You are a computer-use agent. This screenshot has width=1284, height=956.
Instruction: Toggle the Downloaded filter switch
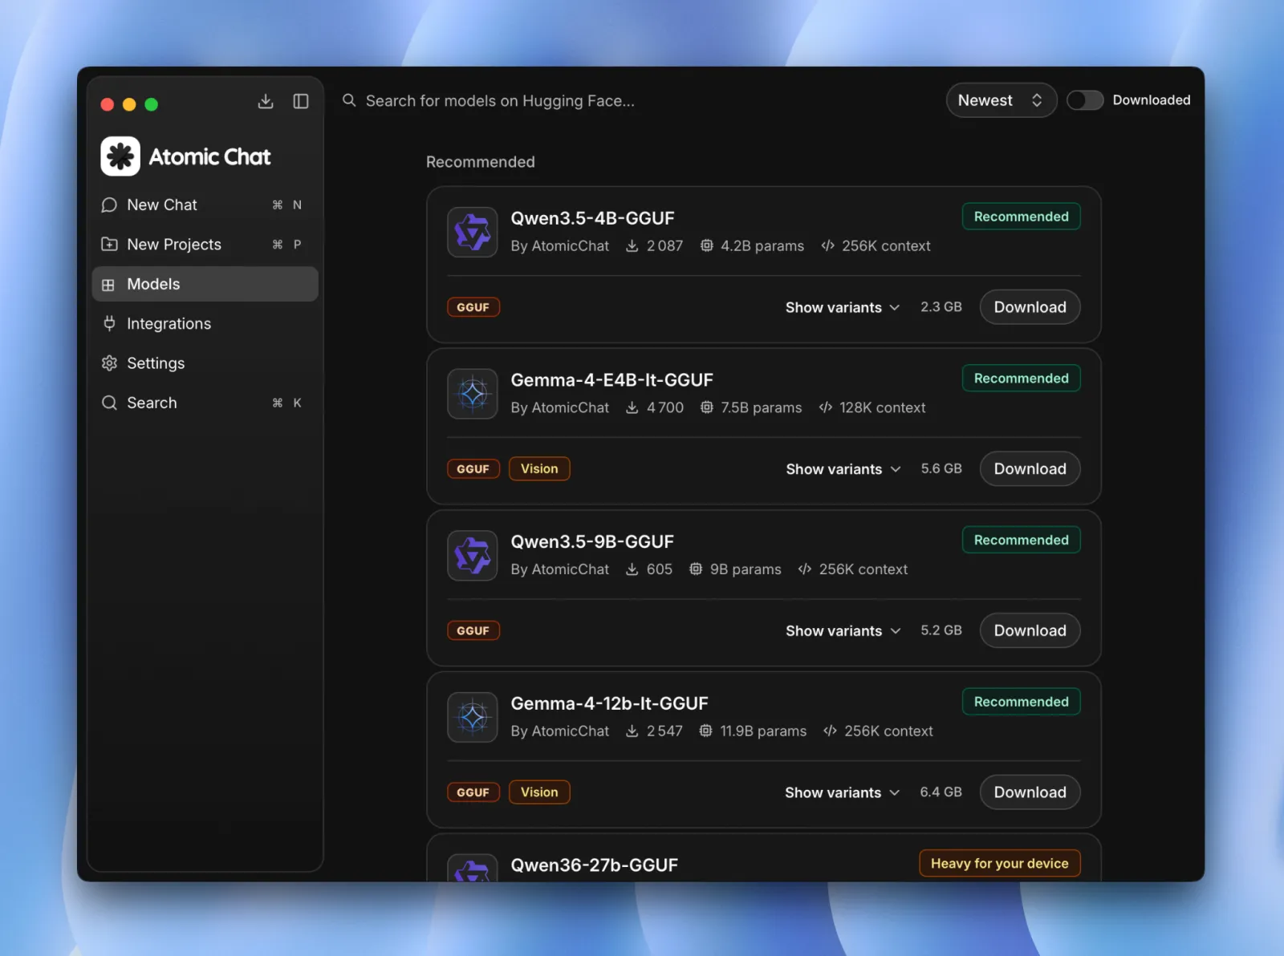coord(1084,100)
